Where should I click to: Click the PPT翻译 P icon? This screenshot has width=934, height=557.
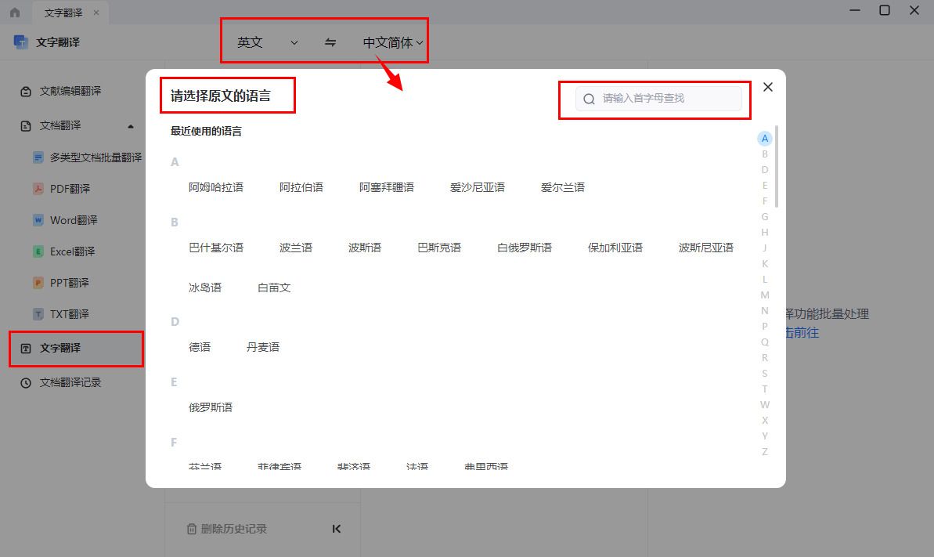tap(38, 283)
